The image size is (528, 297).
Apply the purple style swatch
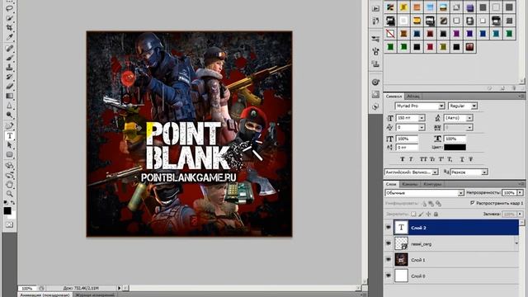tap(456, 34)
